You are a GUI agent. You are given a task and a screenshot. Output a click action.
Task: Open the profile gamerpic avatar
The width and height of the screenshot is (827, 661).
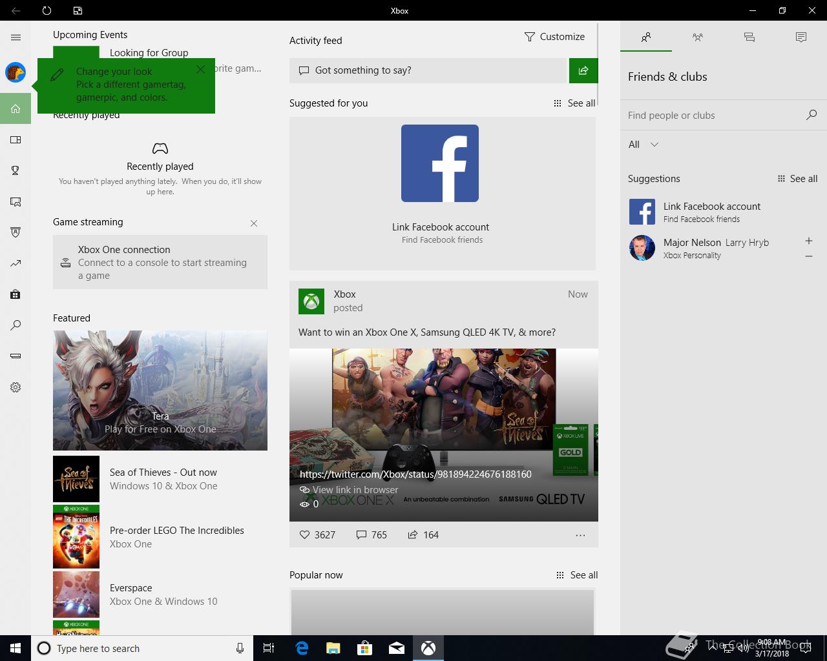pyautogui.click(x=16, y=72)
